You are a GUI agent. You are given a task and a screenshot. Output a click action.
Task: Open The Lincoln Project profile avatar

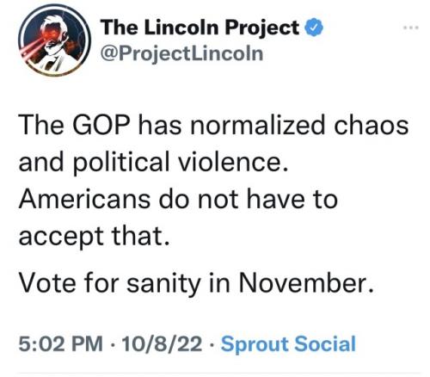pyautogui.click(x=54, y=40)
